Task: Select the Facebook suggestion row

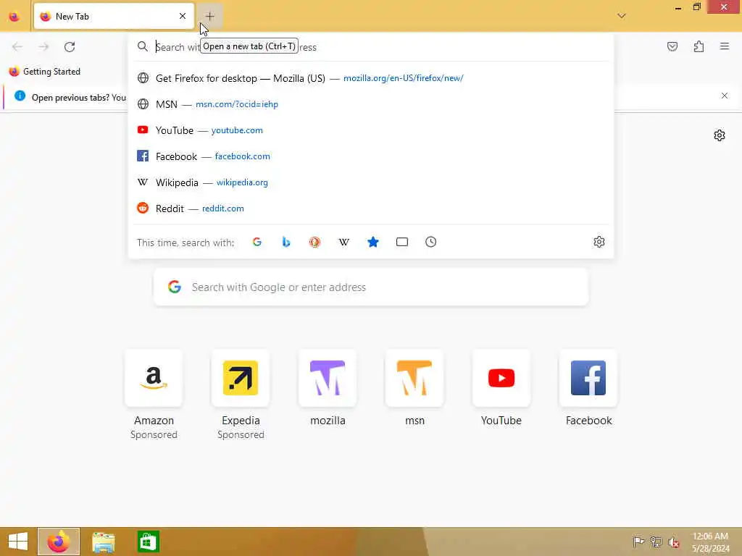Action: (x=371, y=156)
